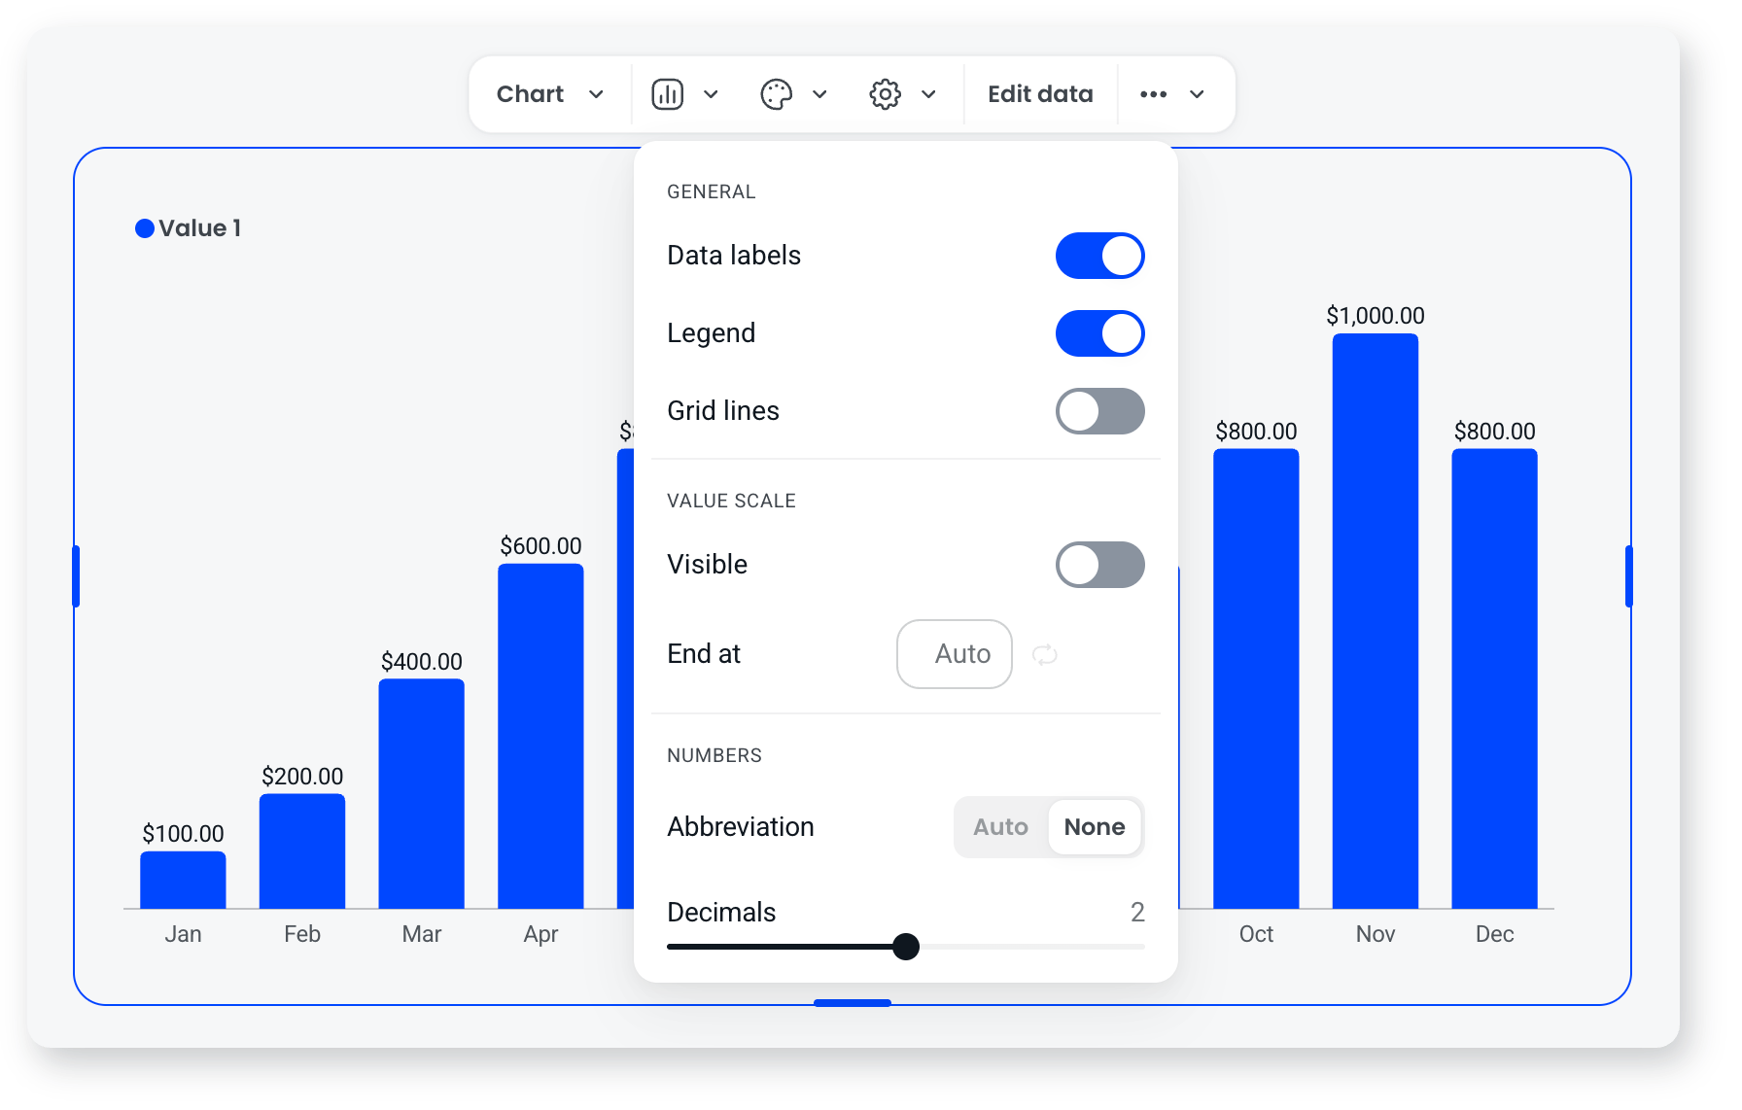This screenshot has height=1110, width=1742.
Task: Set Abbreviation to Auto
Action: pos(1001,827)
